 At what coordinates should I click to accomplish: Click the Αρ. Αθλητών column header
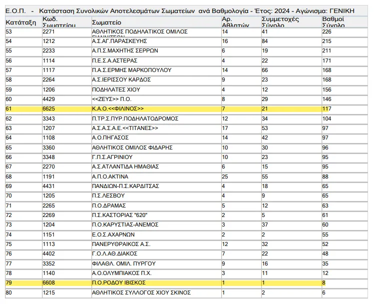pos(235,22)
